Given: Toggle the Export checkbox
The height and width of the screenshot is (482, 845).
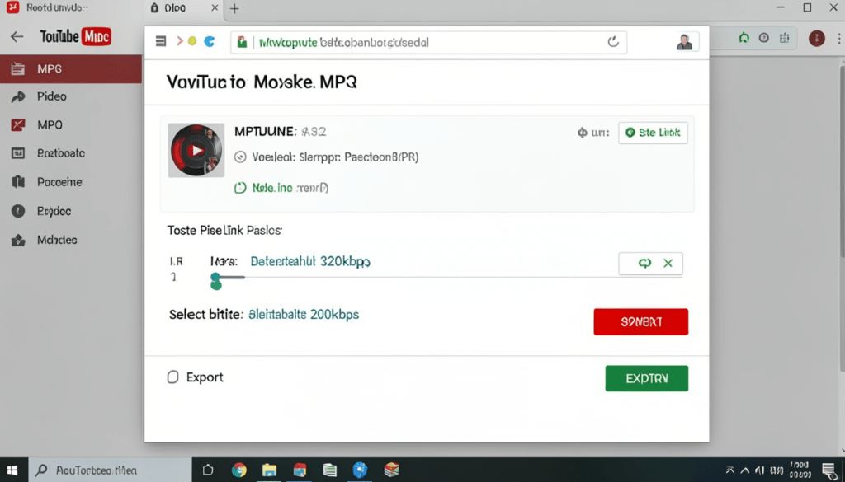Looking at the screenshot, I should (172, 377).
